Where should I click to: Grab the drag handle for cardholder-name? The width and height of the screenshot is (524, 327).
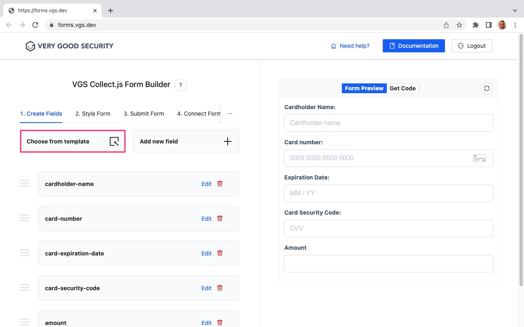click(25, 183)
